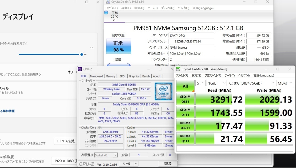Click the empty comment field in CrystalDiskMark
The height and width of the screenshot is (168, 296).
[x=235, y=149]
